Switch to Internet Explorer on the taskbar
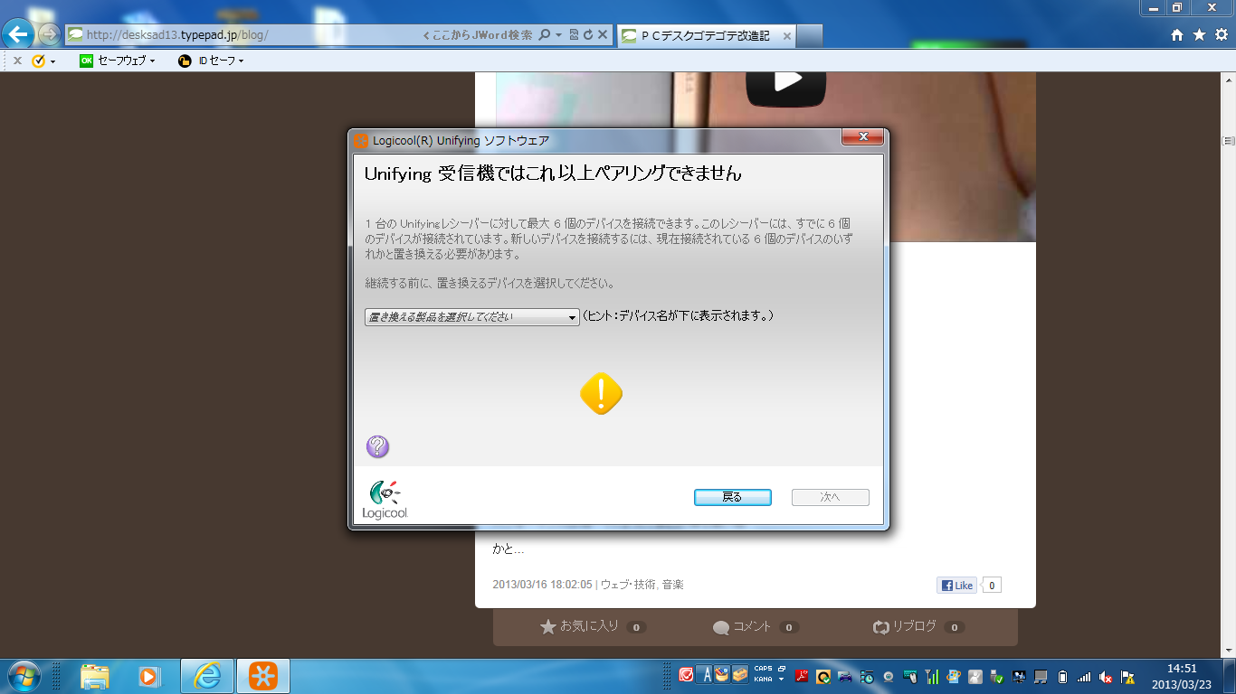This screenshot has height=694, width=1236. 207,676
